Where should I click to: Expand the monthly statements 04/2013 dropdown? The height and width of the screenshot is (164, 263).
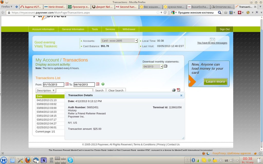(162, 67)
